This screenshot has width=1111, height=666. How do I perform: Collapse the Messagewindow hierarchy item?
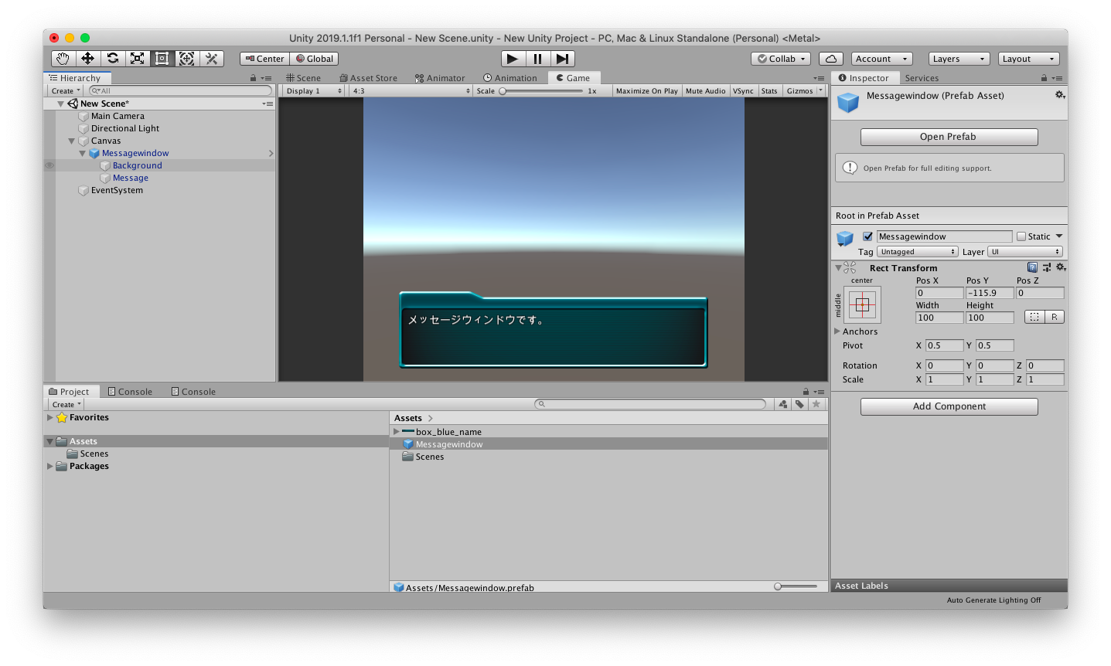click(82, 153)
